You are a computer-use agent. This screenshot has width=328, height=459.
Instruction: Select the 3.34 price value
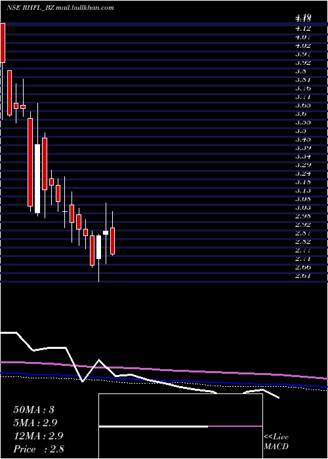[303, 156]
